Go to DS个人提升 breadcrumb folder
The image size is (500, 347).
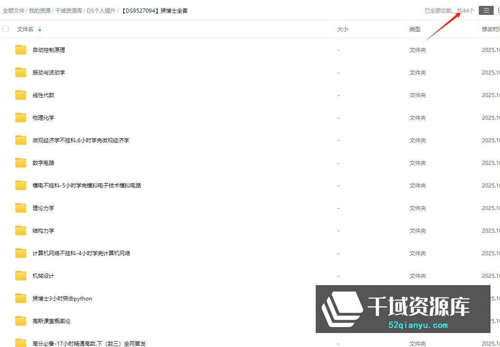[x=101, y=10]
